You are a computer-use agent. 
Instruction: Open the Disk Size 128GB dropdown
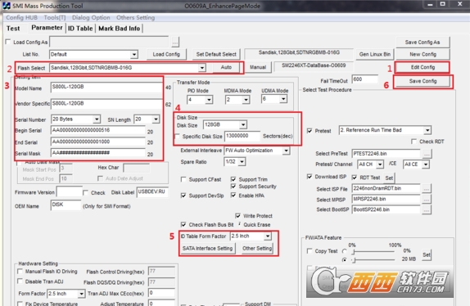click(243, 124)
